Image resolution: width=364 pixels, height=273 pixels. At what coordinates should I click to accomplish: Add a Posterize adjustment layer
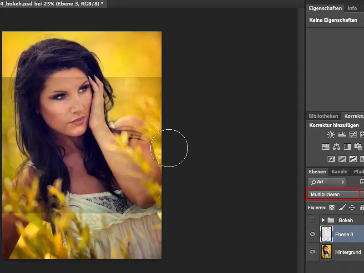[342, 159]
